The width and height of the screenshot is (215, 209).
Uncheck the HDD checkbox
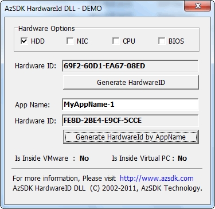(24, 41)
